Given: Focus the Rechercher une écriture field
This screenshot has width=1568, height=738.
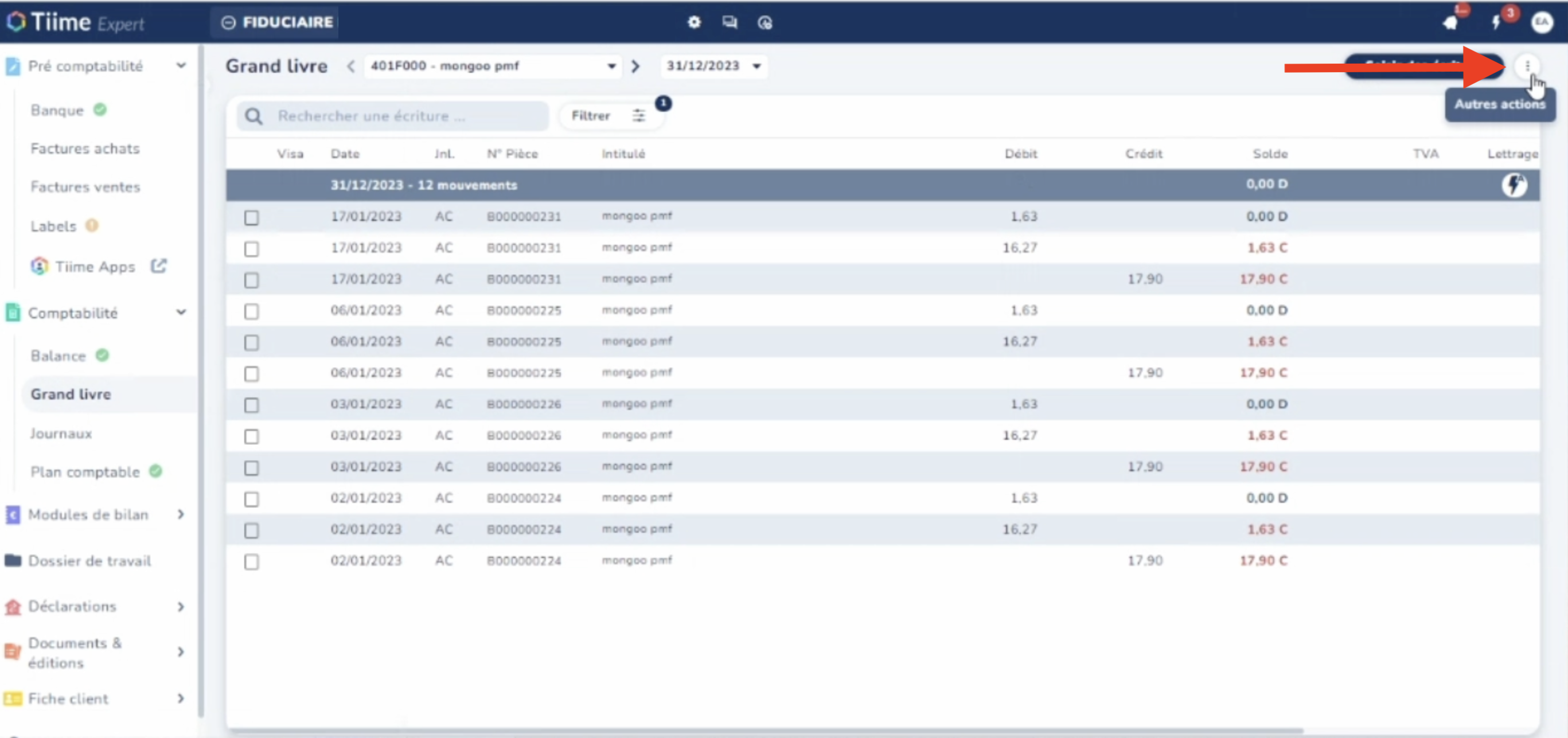Looking at the screenshot, I should [393, 116].
